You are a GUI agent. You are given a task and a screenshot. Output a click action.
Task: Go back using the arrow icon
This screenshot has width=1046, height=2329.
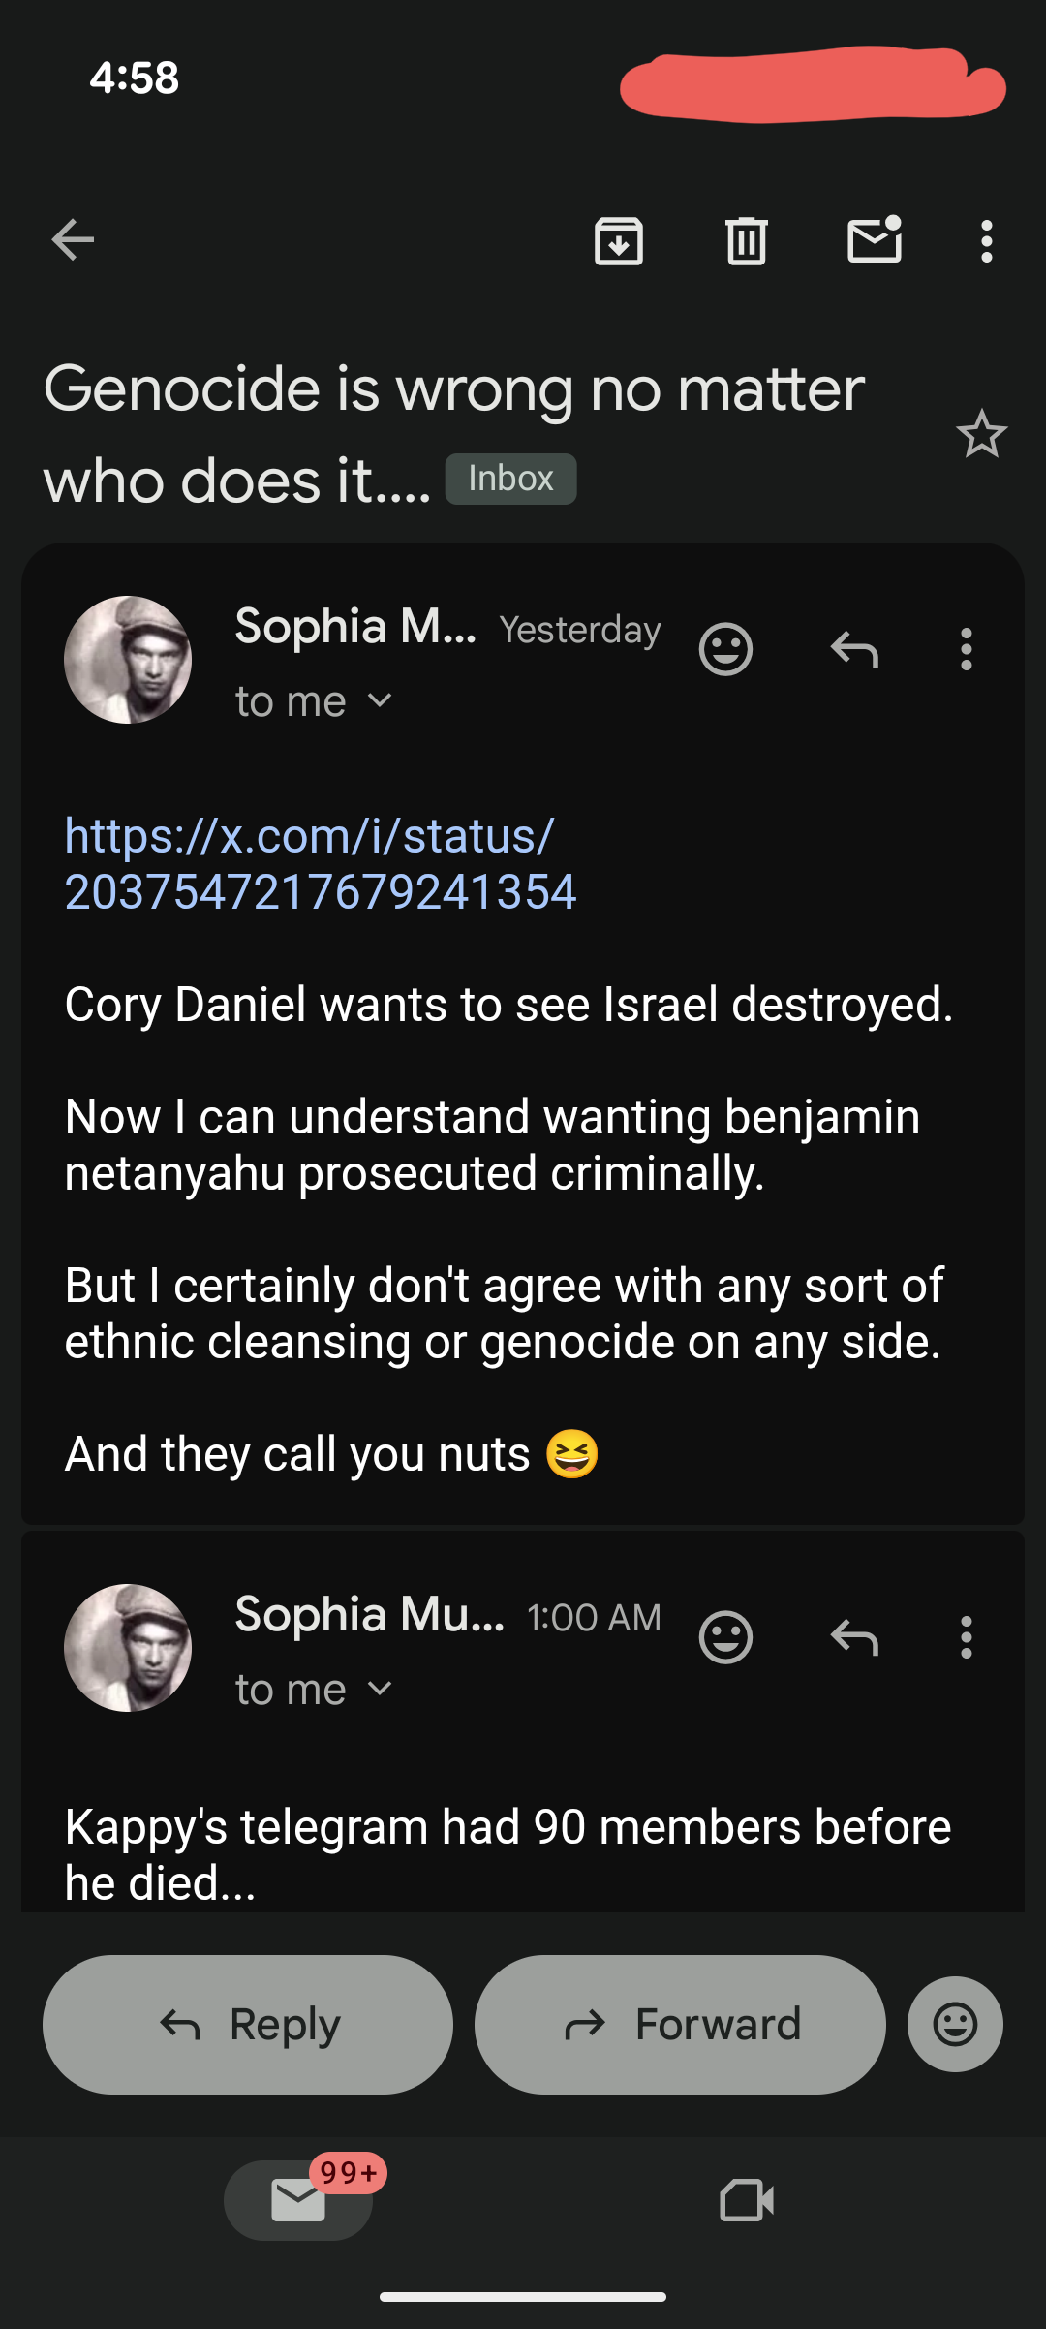pyautogui.click(x=73, y=240)
